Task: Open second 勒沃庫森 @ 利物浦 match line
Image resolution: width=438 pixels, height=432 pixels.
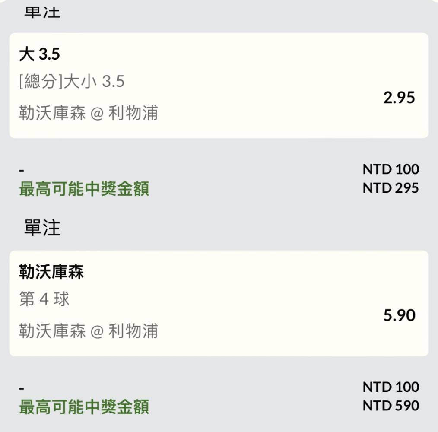Action: coord(89,331)
